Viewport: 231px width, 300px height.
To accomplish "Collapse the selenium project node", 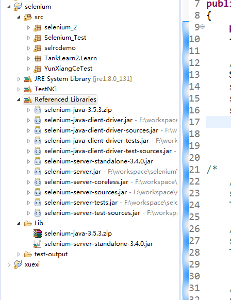I will click(9, 7).
